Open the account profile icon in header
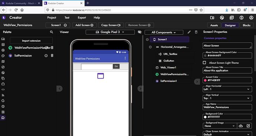This screenshot has width=256, height=136. [x=251, y=18]
